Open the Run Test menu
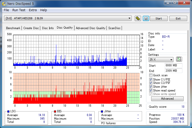 pyautogui.click(x=19, y=10)
